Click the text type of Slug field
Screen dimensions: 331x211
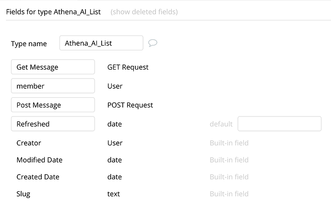pyautogui.click(x=114, y=194)
